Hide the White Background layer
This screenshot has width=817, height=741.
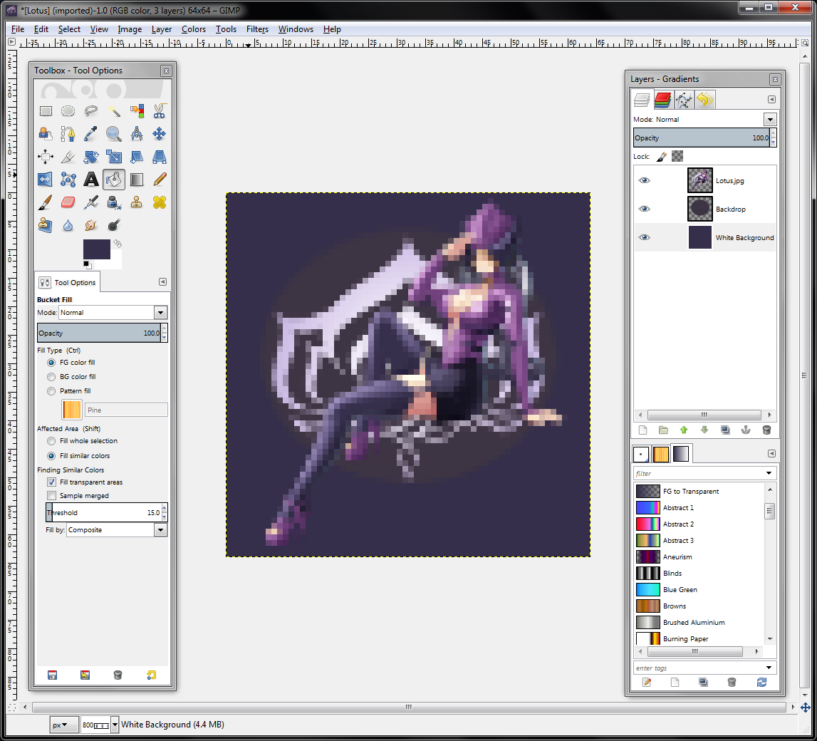645,237
